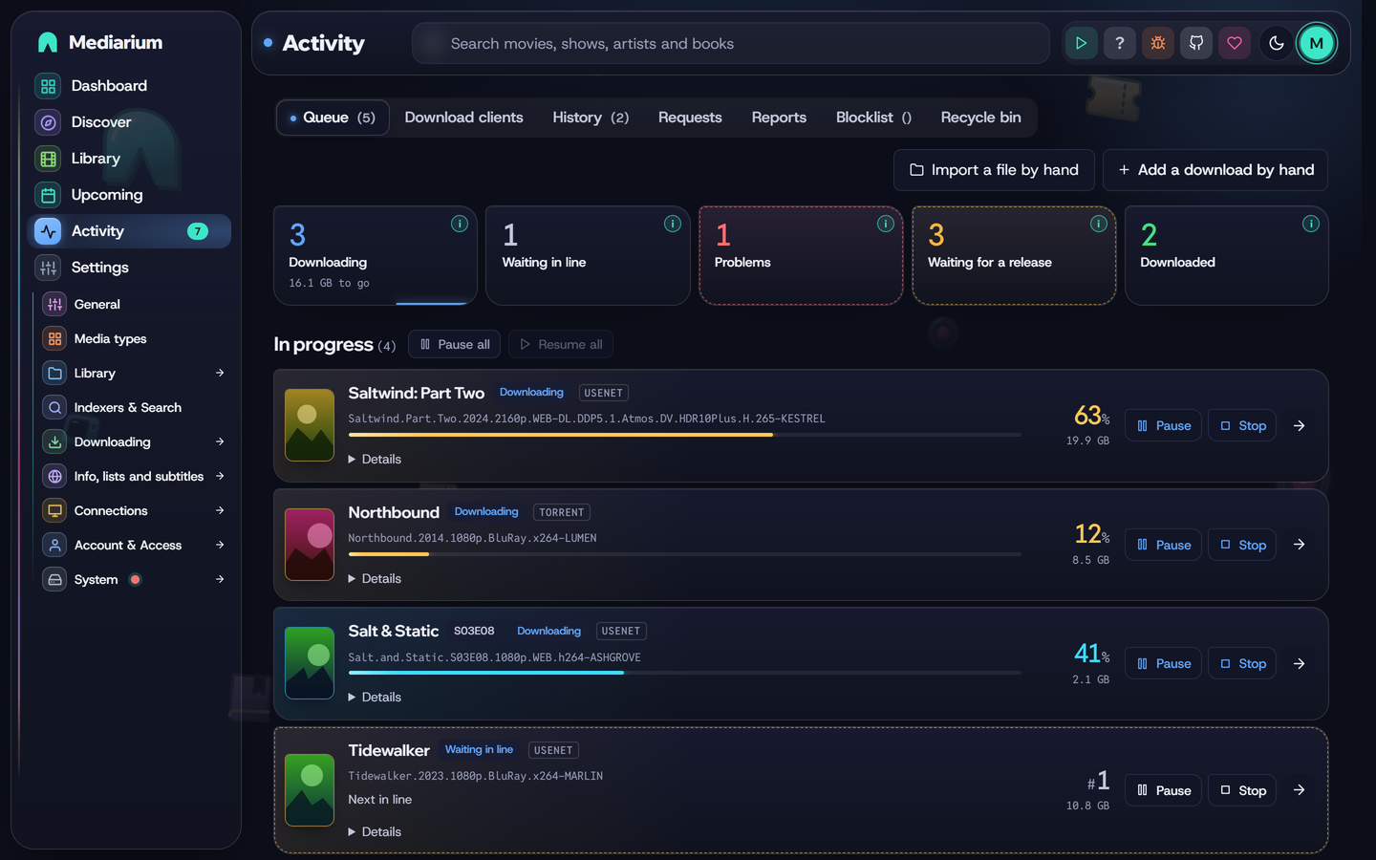Screen dimensions: 1376x860
Task: Click Pause all button
Action: tap(455, 344)
